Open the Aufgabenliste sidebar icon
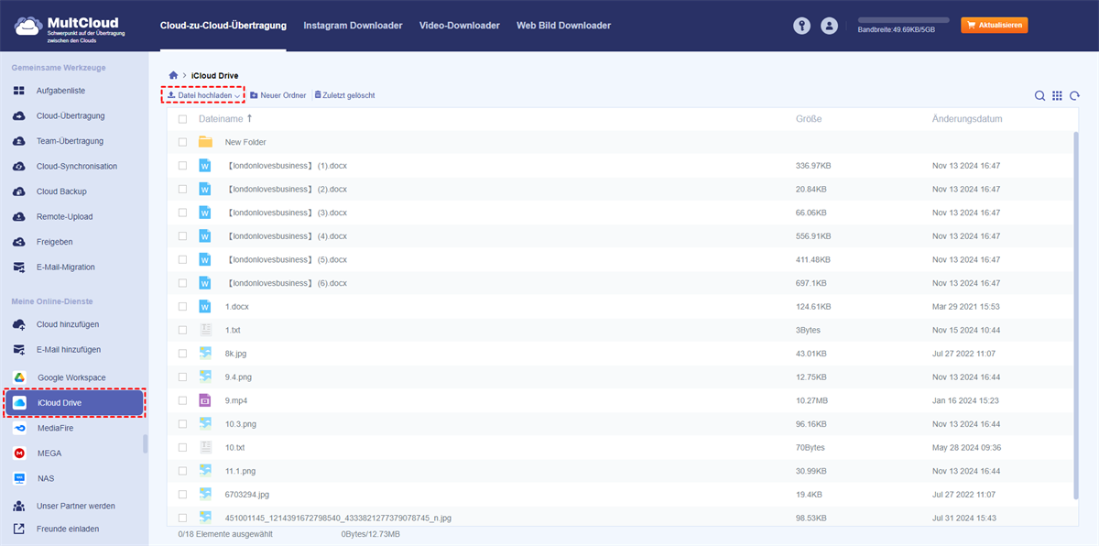This screenshot has height=546, width=1099. pyautogui.click(x=18, y=91)
